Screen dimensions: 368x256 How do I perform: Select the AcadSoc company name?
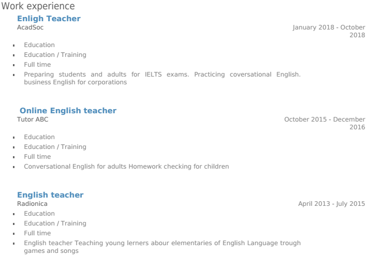30,27
